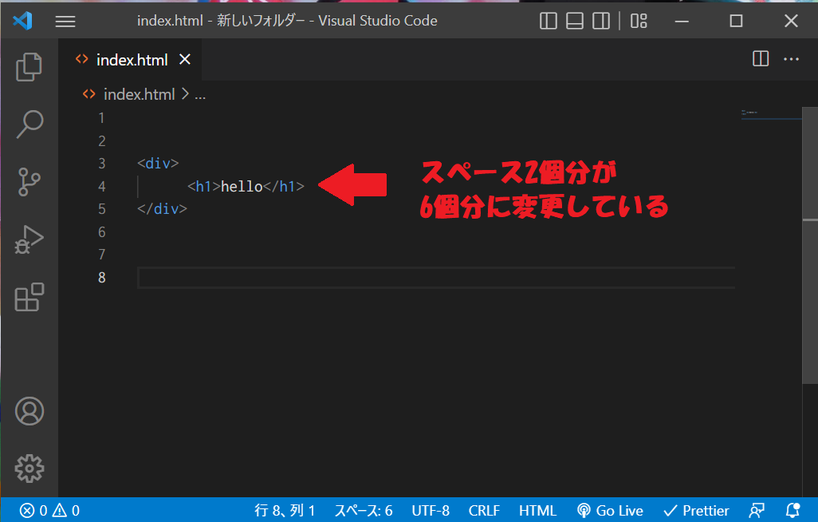Minimize the Visual Studio Code window

click(682, 21)
